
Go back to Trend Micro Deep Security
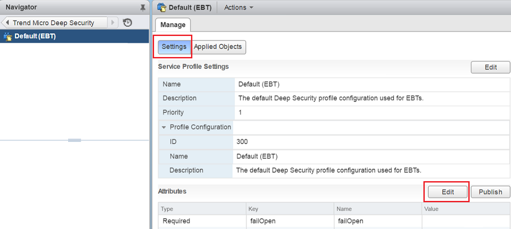pos(54,23)
